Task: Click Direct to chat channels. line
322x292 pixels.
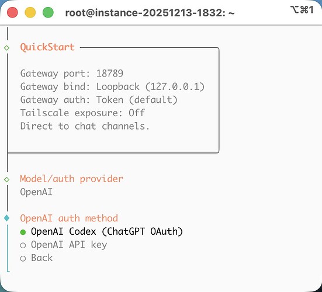Action: 85,126
